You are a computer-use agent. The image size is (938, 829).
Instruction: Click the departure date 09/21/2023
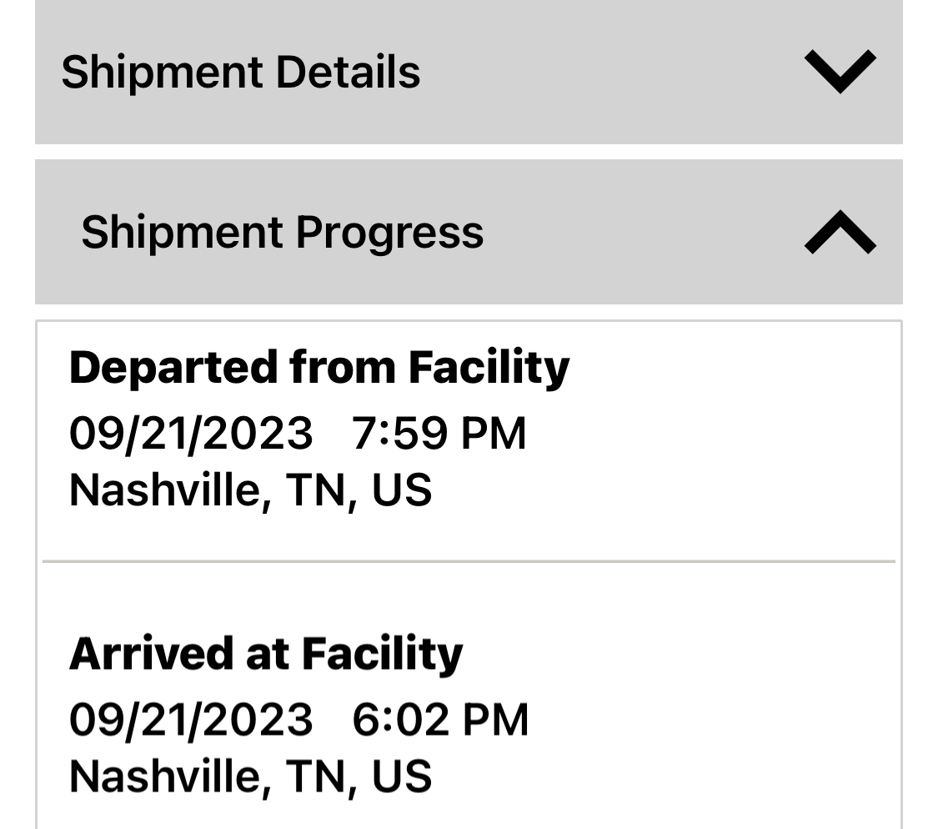click(x=191, y=434)
